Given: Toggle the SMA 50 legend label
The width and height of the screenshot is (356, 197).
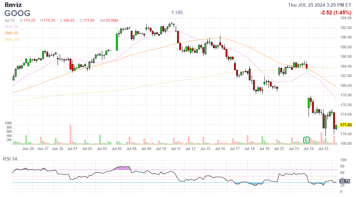Looking at the screenshot, I should click(x=11, y=33).
